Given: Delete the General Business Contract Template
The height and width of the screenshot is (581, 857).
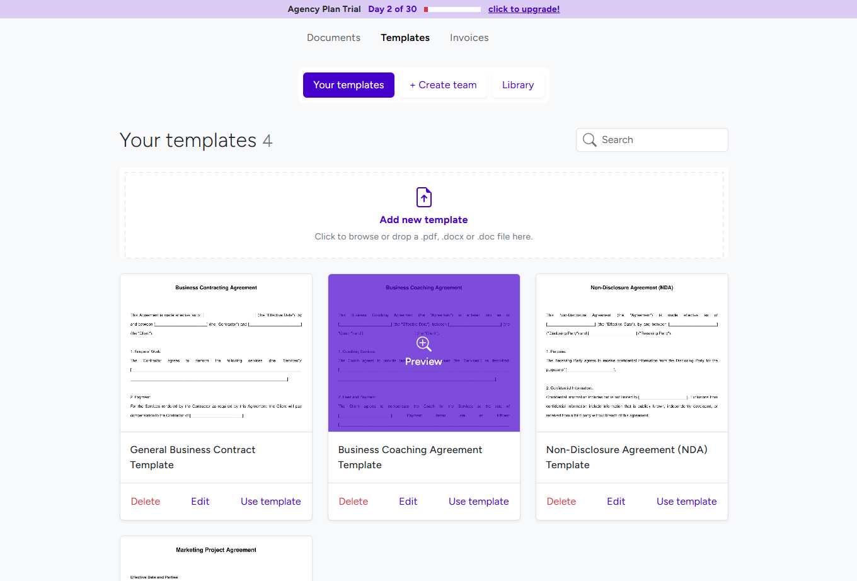Looking at the screenshot, I should (145, 501).
